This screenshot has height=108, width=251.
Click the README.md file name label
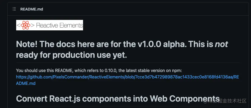pos(32,9)
